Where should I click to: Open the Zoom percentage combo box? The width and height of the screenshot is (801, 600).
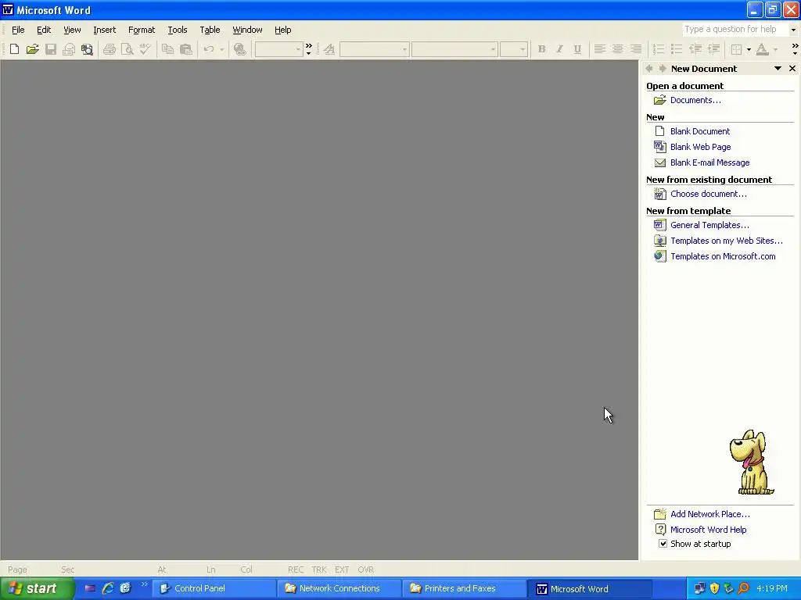pyautogui.click(x=279, y=49)
